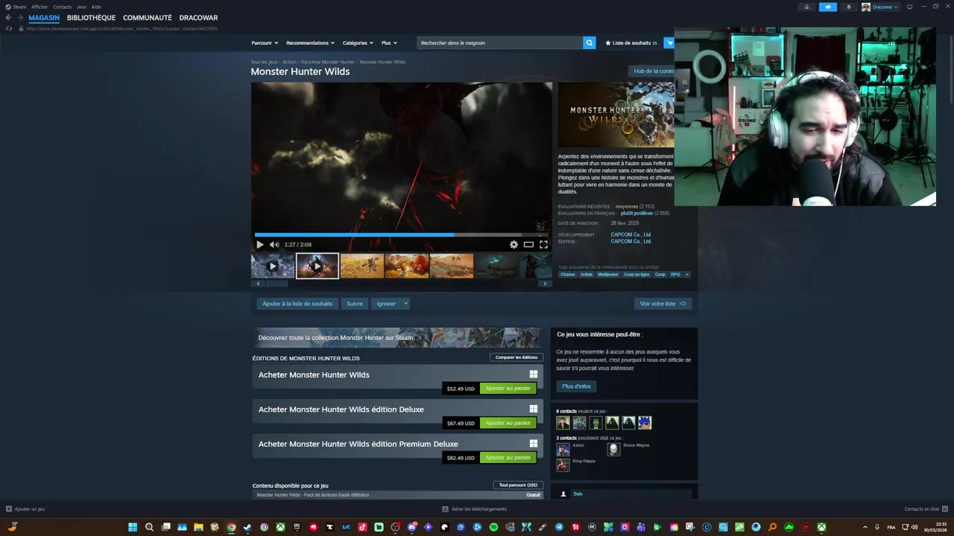
Task: Add Deluxe edition to cart
Action: 508,423
